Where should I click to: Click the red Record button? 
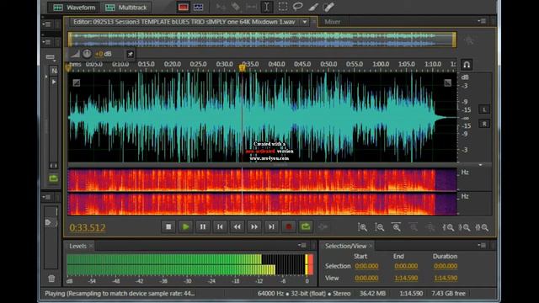(289, 226)
